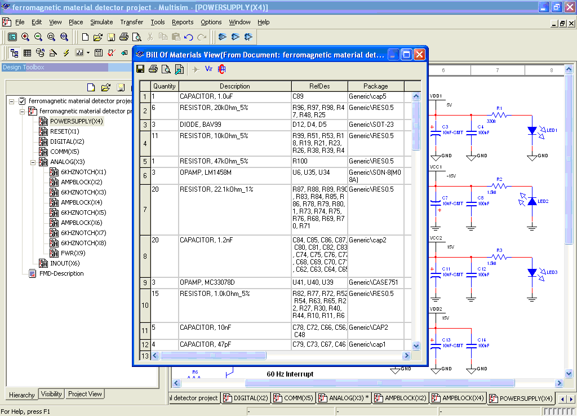577x416 pixels.
Task: Collapse the root project tree node
Action: tap(12, 101)
